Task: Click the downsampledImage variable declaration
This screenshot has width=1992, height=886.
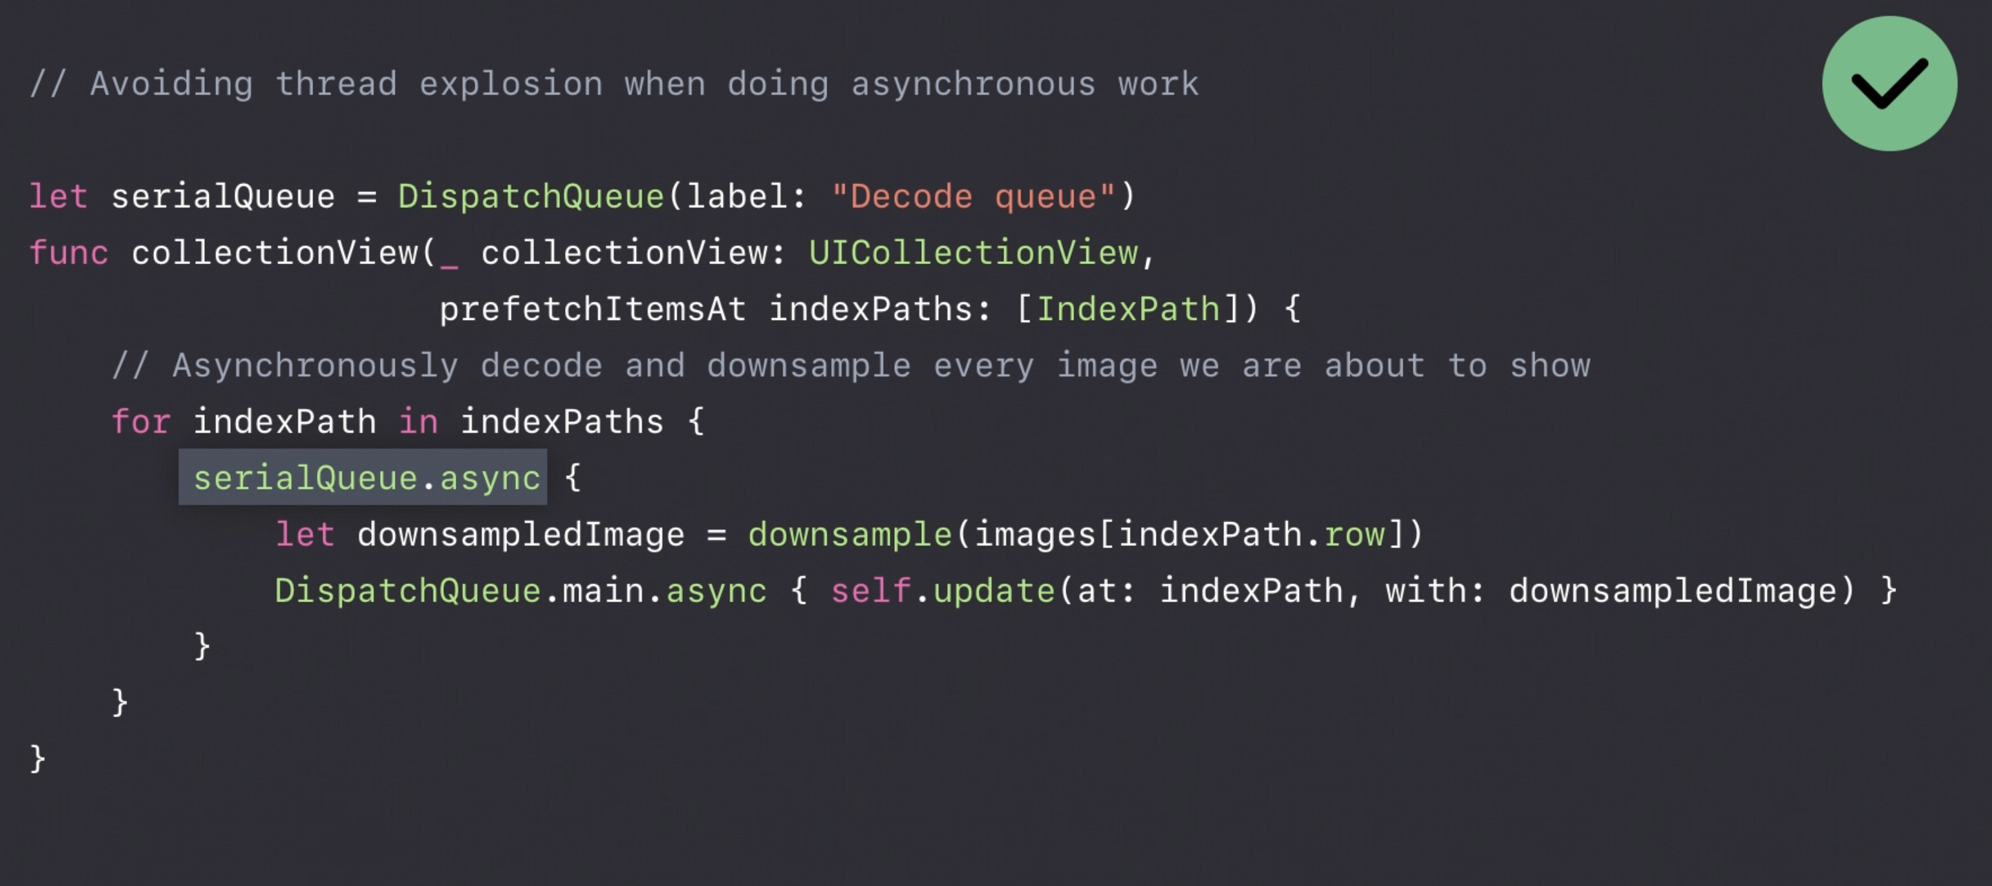Action: pyautogui.click(x=520, y=534)
